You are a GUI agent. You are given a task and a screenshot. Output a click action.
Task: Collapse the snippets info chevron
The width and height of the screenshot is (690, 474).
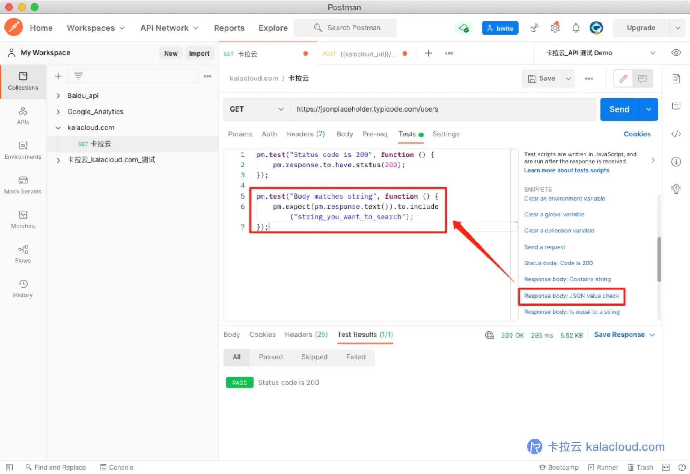point(653,160)
